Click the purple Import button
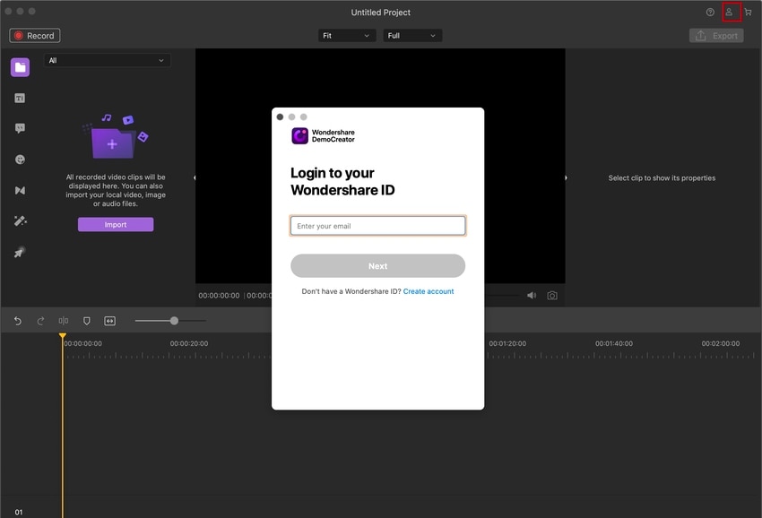This screenshot has height=518, width=762. pyautogui.click(x=116, y=225)
